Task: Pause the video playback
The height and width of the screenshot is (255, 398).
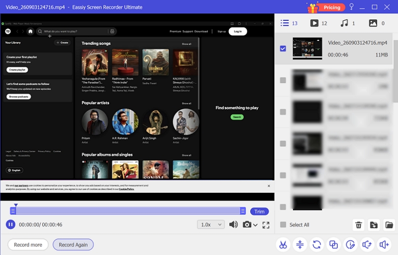Action: [10, 224]
